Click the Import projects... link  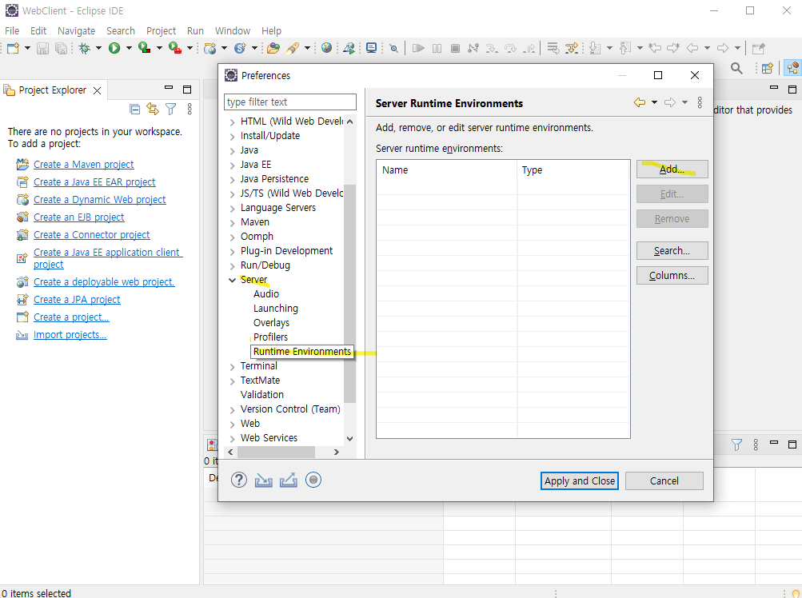point(70,334)
